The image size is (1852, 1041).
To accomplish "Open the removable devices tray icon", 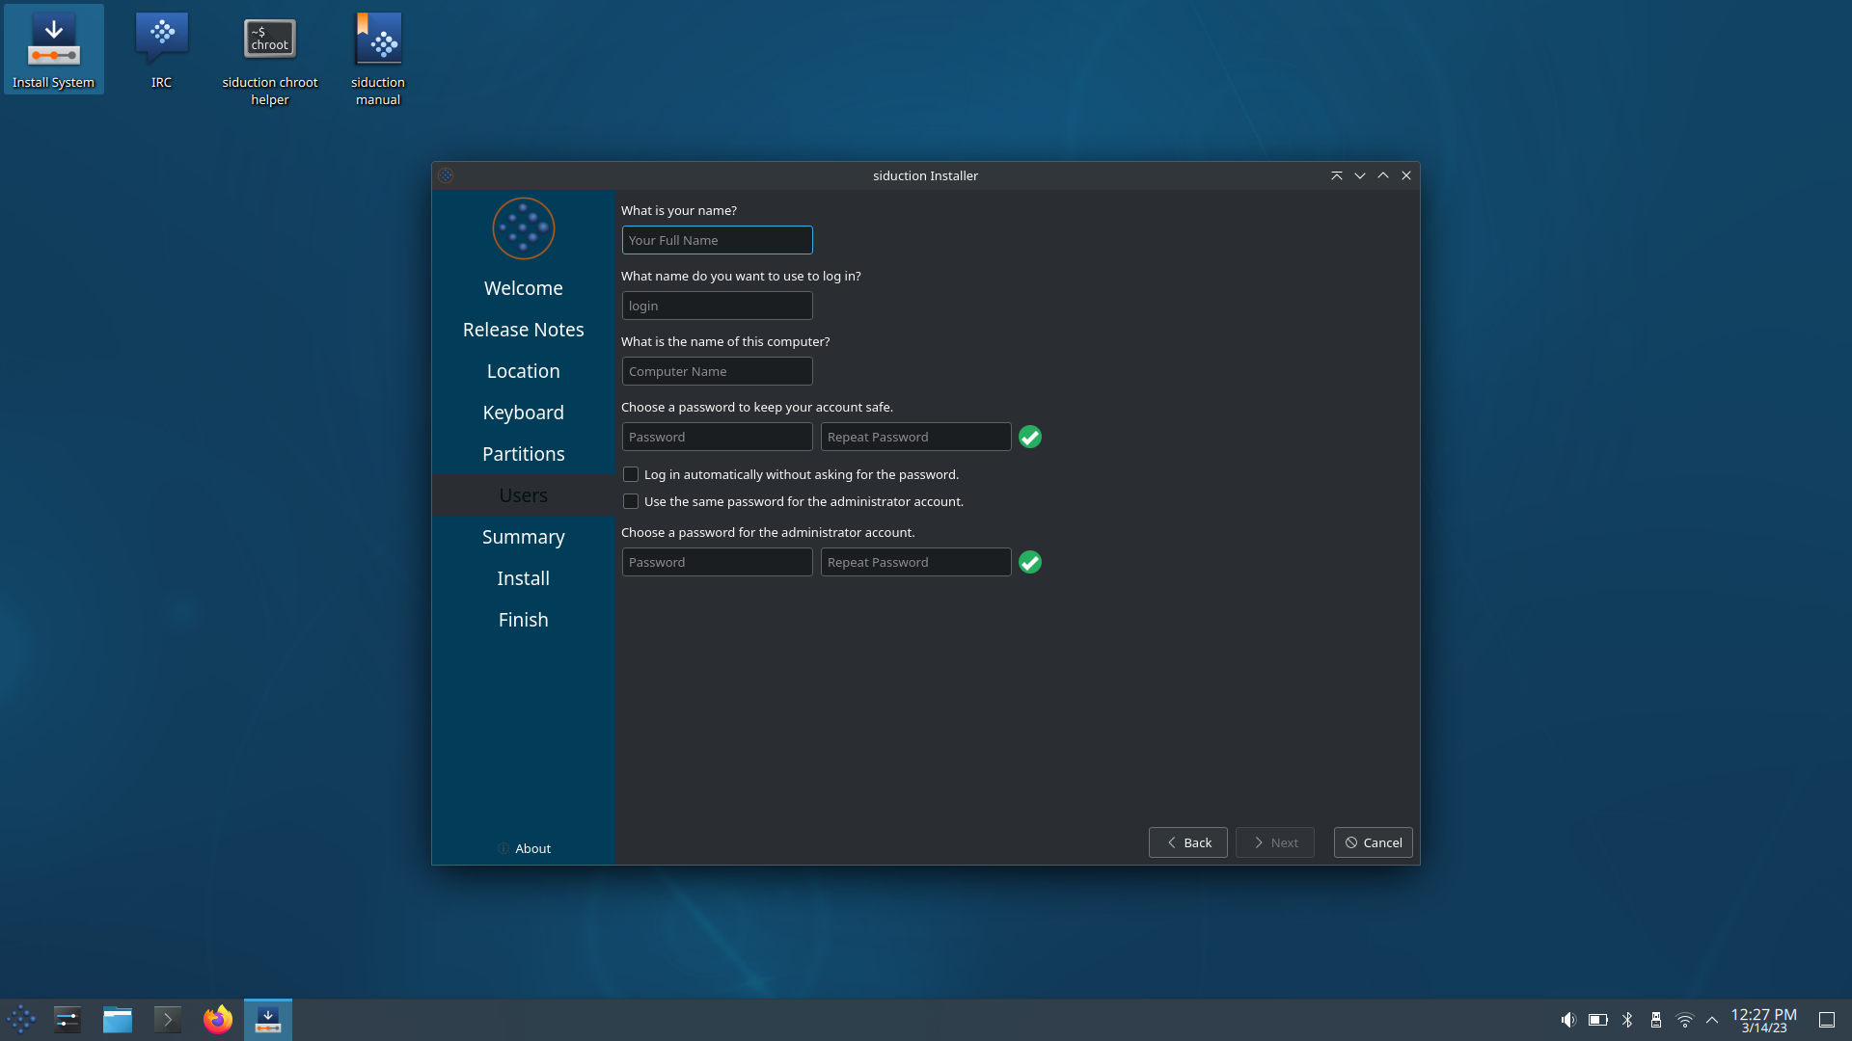I will pyautogui.click(x=1656, y=1020).
